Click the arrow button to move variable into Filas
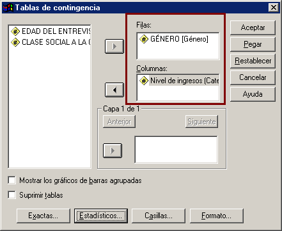Image resolution: width=282 pixels, height=231 pixels. coord(114,46)
